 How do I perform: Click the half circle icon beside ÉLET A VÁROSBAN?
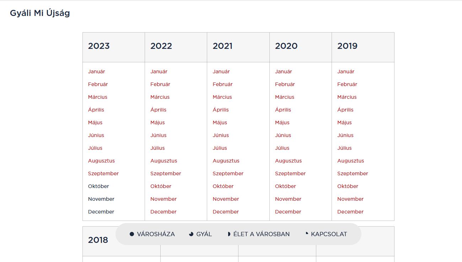(229, 234)
